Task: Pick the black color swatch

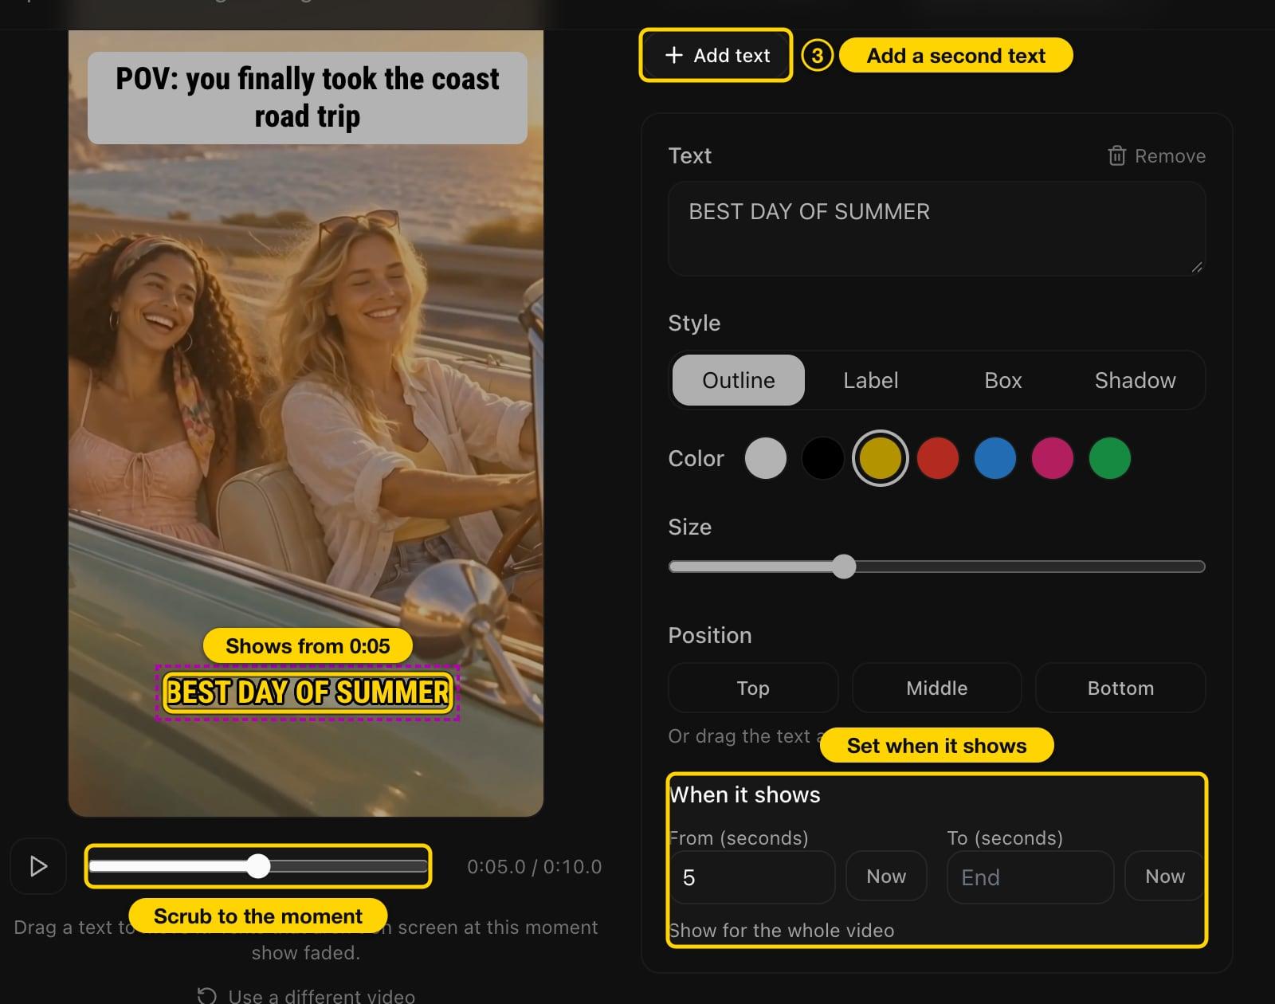Action: click(822, 458)
